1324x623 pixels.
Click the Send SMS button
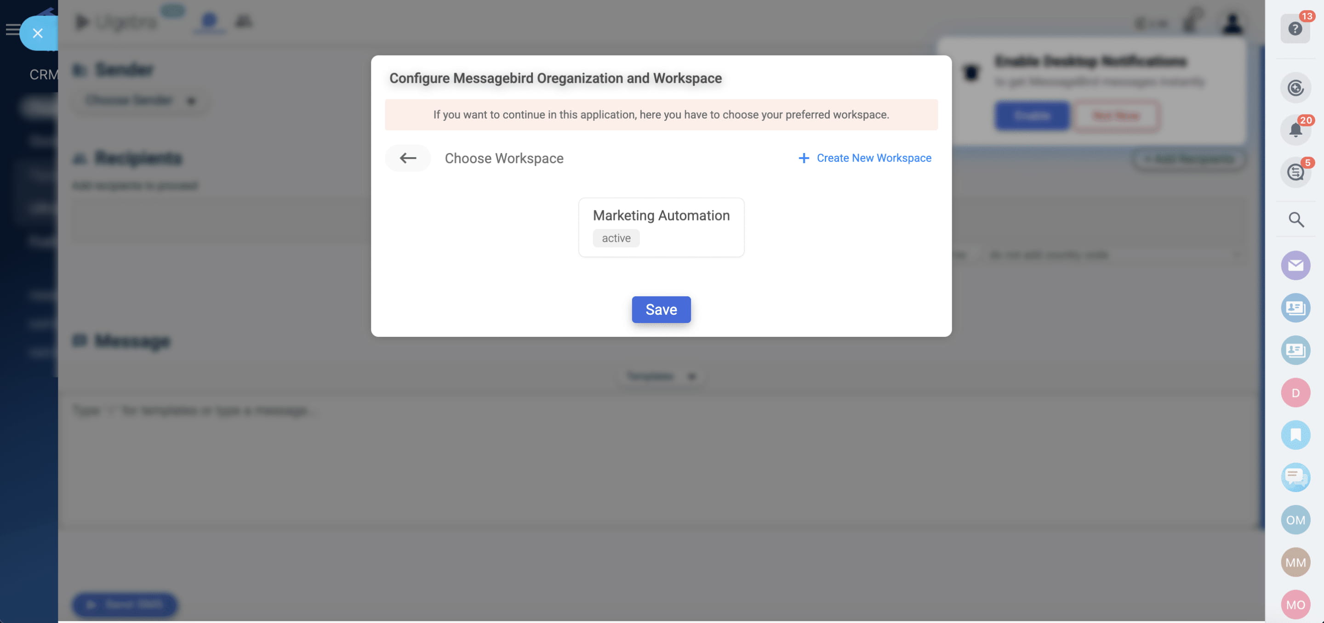click(125, 604)
